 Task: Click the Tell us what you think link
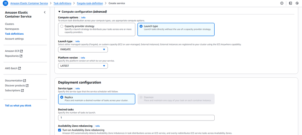click(18, 106)
